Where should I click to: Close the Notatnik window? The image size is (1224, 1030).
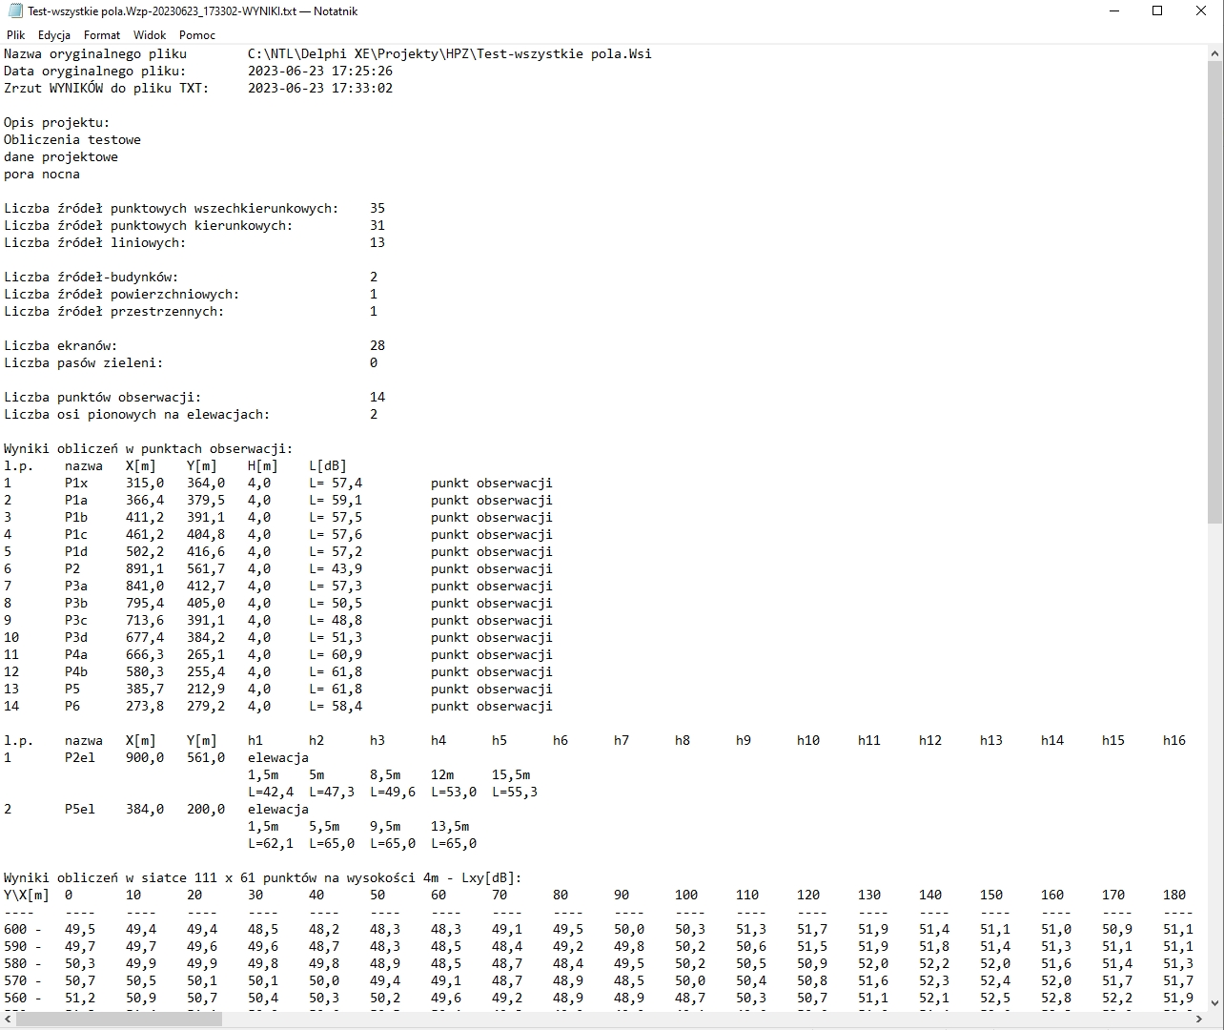(1201, 11)
